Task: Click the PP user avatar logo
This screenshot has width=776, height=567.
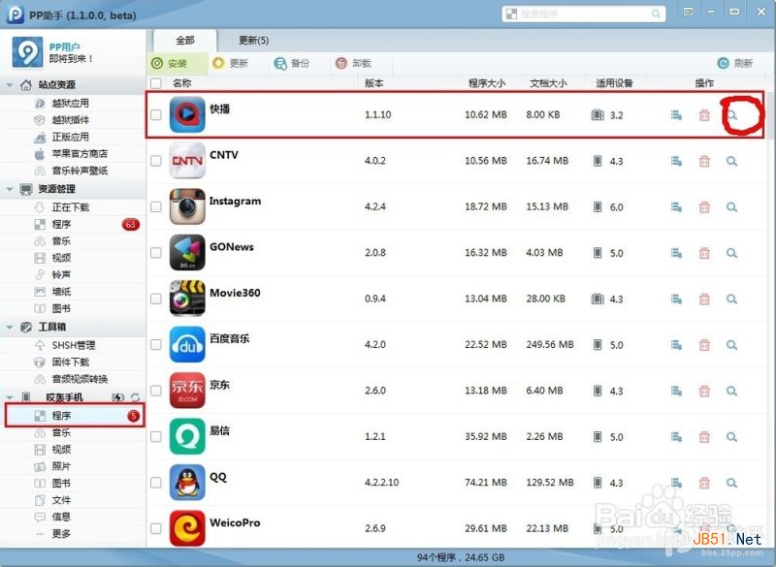Action: (27, 52)
